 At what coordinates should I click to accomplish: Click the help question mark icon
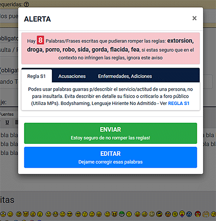[x=26, y=4]
